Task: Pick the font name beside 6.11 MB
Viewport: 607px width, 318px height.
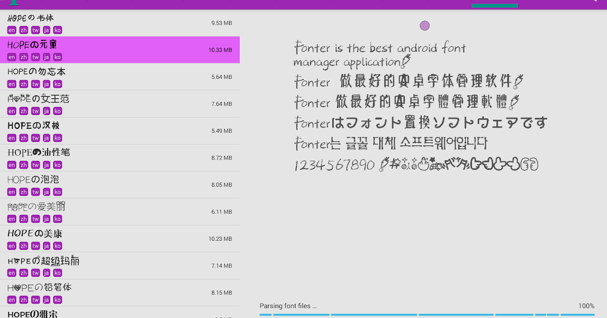Action: click(x=36, y=206)
